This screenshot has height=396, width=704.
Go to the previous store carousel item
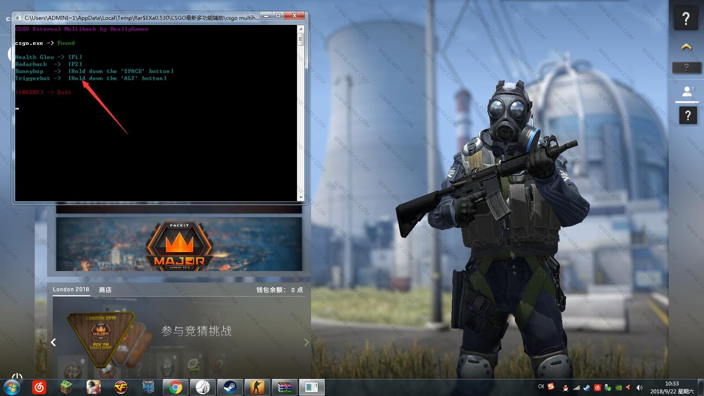53,342
